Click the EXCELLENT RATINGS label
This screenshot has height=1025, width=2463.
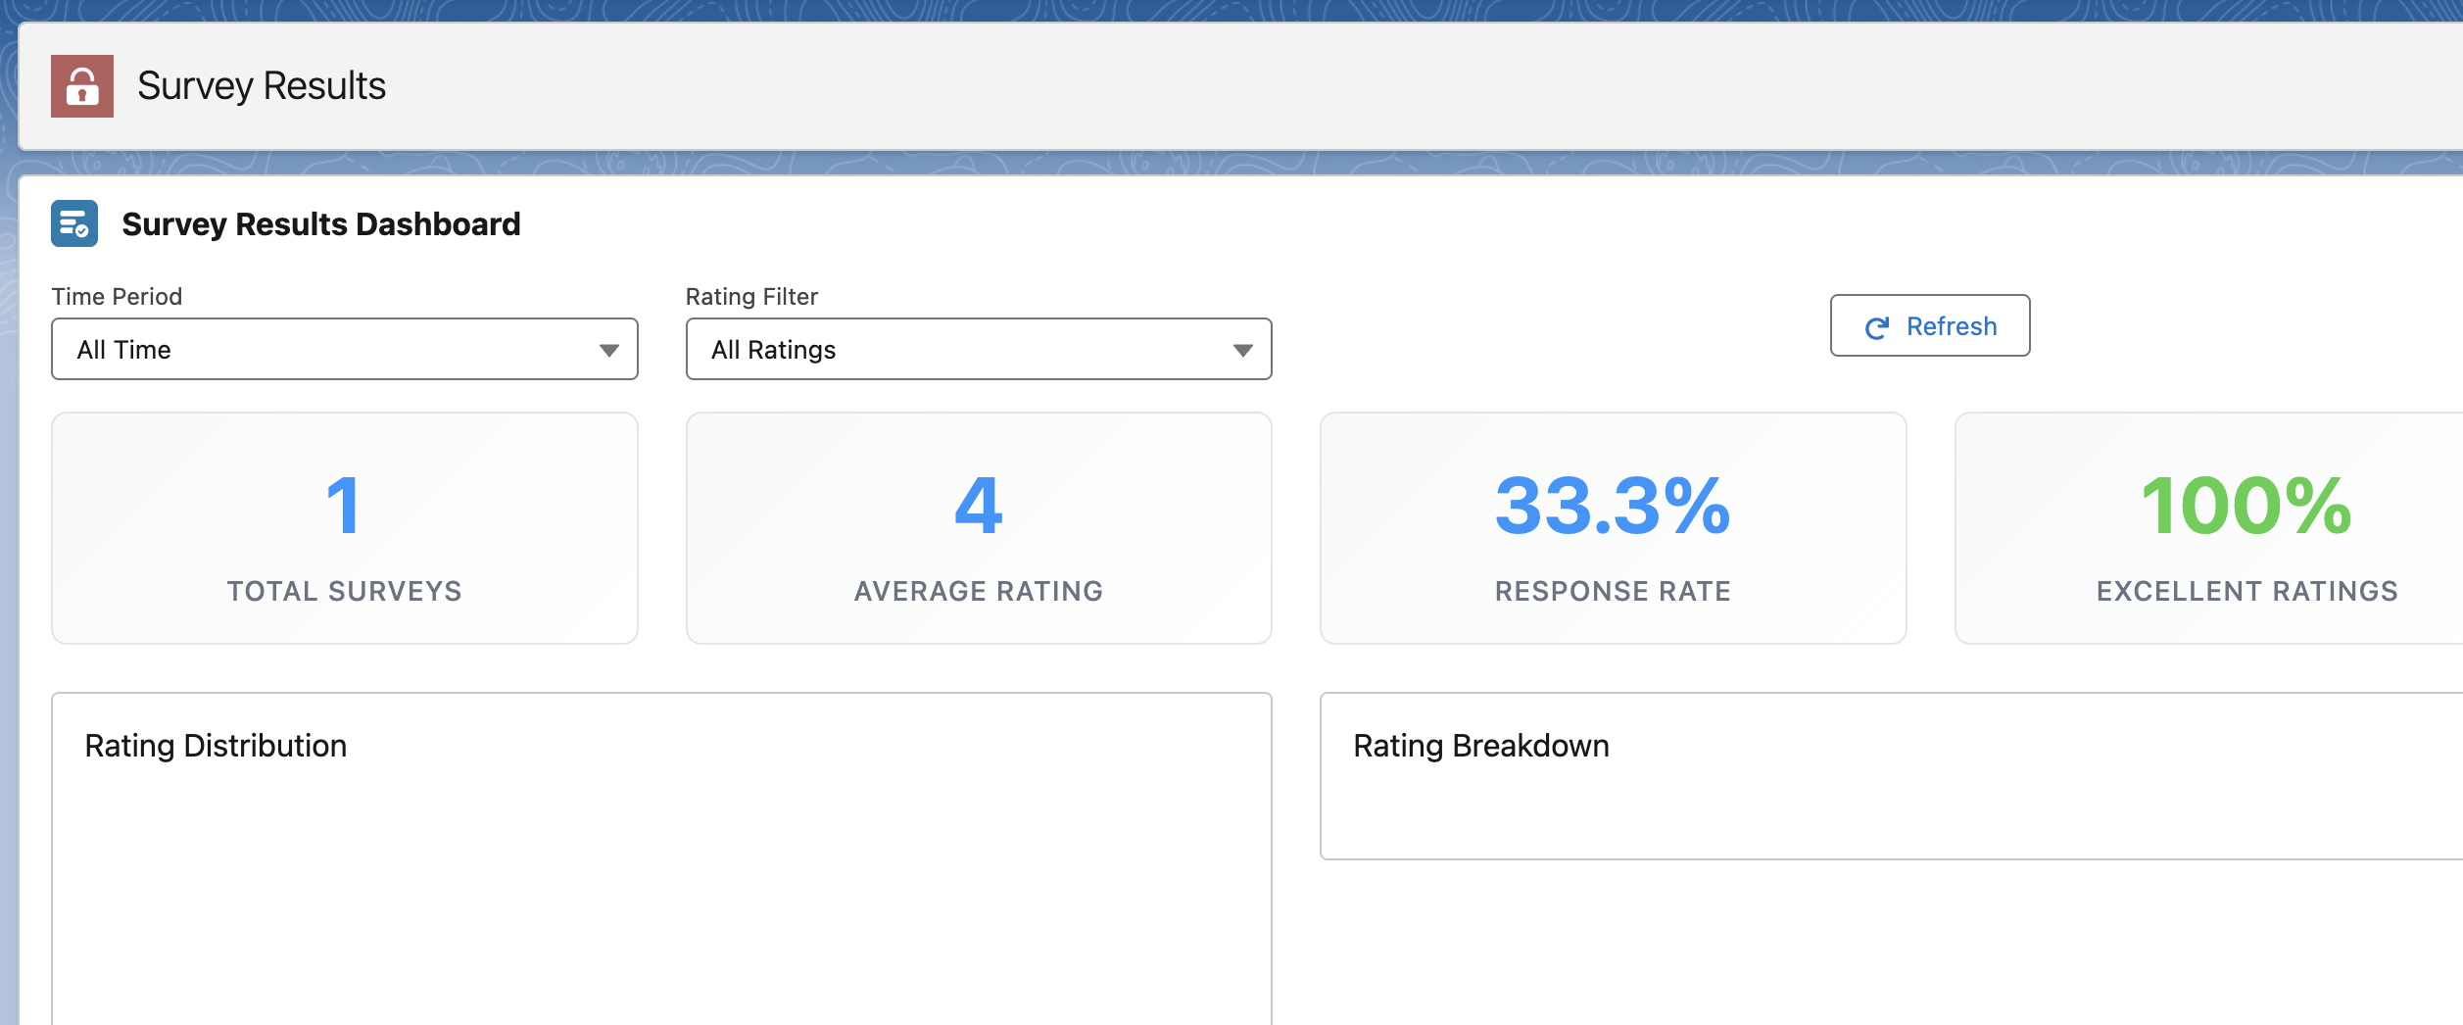2247,591
